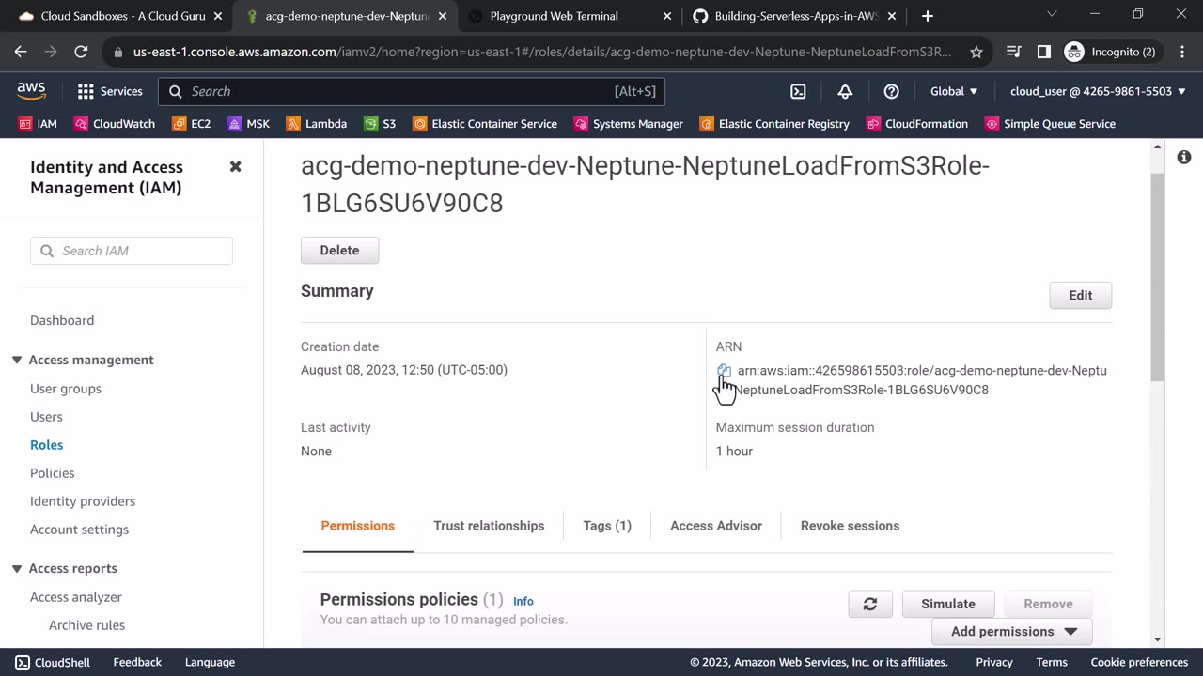This screenshot has height=676, width=1203.
Task: Open the Systems Manager bookmark
Action: click(x=628, y=124)
